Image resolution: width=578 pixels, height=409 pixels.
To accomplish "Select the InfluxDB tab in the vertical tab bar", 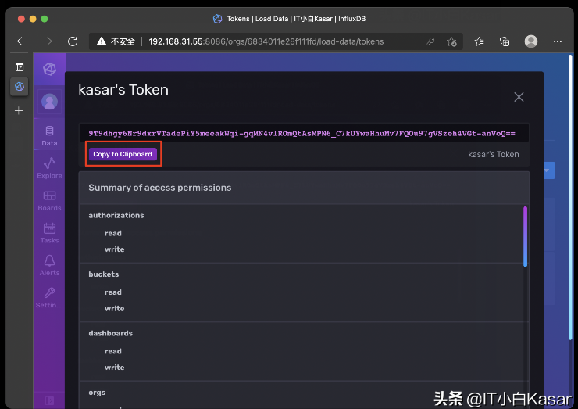I will pos(20,87).
